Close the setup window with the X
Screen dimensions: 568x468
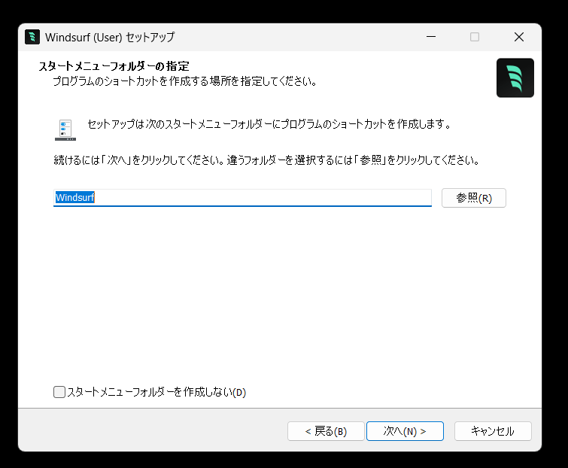pos(519,37)
